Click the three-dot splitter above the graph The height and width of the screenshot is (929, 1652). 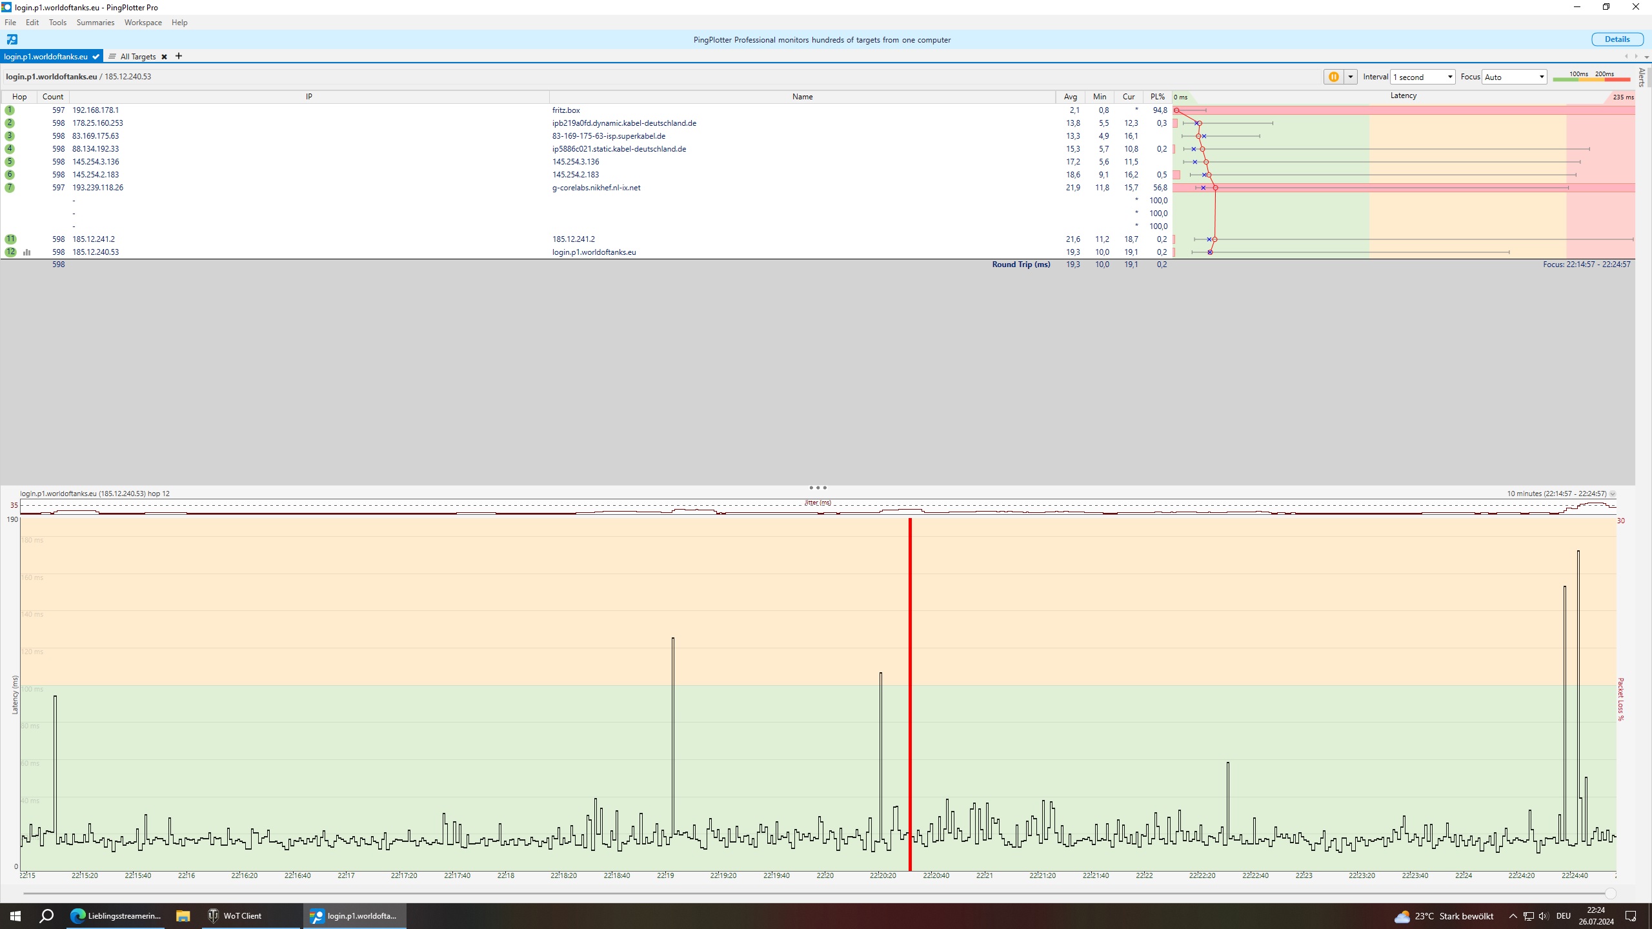[x=818, y=488]
